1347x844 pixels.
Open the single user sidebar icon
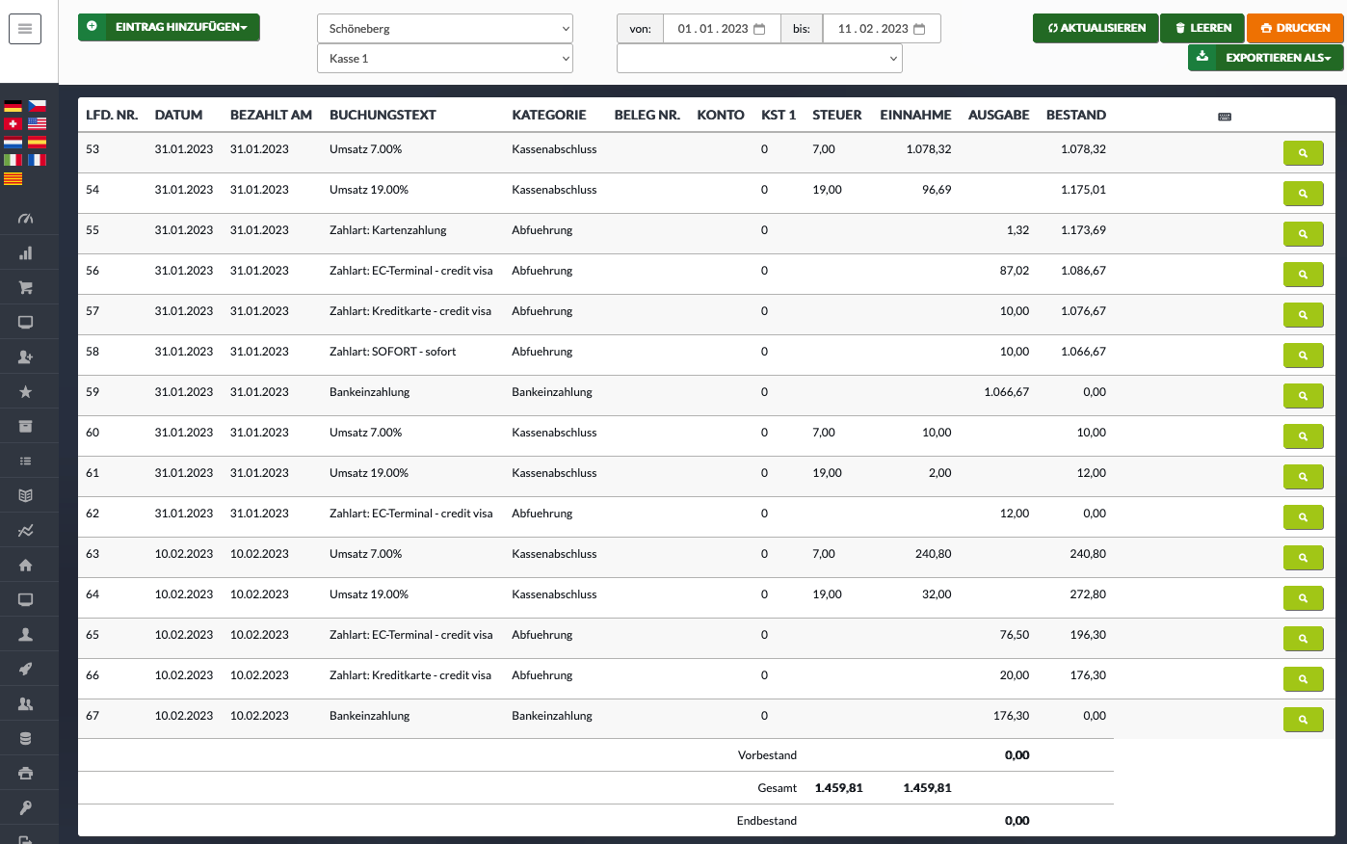[x=26, y=635]
